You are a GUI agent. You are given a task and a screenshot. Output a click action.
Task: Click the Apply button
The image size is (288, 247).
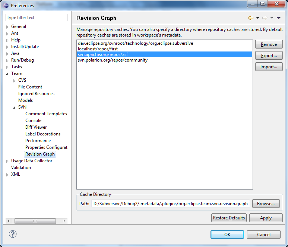266,218
